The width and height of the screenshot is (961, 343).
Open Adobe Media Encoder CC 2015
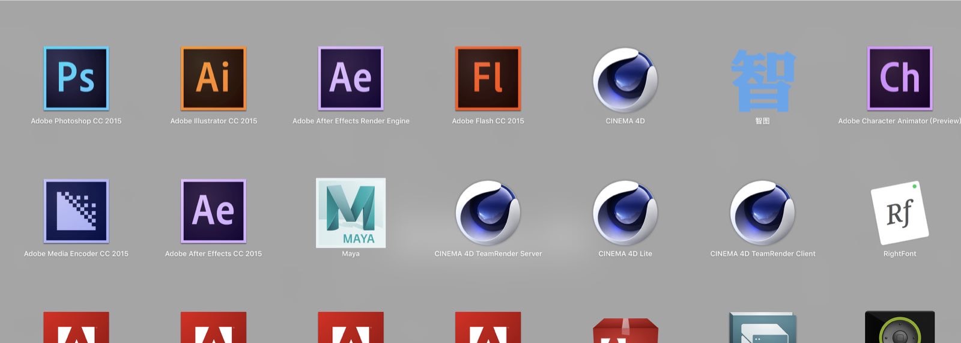point(76,211)
